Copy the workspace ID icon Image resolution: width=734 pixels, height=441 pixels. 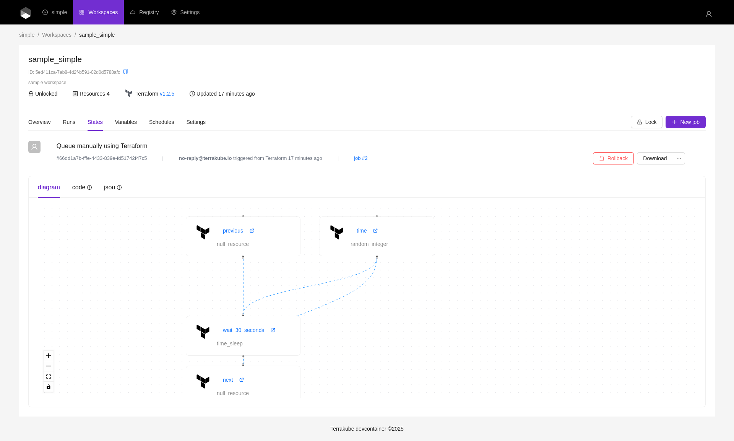click(x=125, y=72)
